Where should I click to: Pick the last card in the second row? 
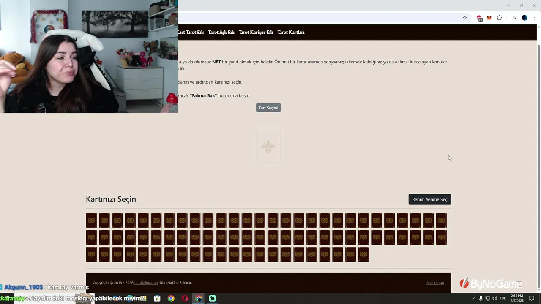click(x=441, y=237)
